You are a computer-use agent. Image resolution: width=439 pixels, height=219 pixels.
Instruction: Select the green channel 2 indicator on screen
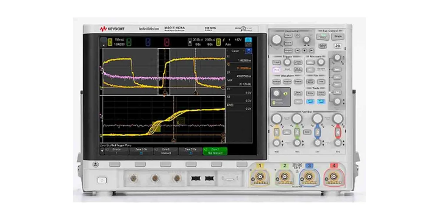pyautogui.click(x=129, y=42)
